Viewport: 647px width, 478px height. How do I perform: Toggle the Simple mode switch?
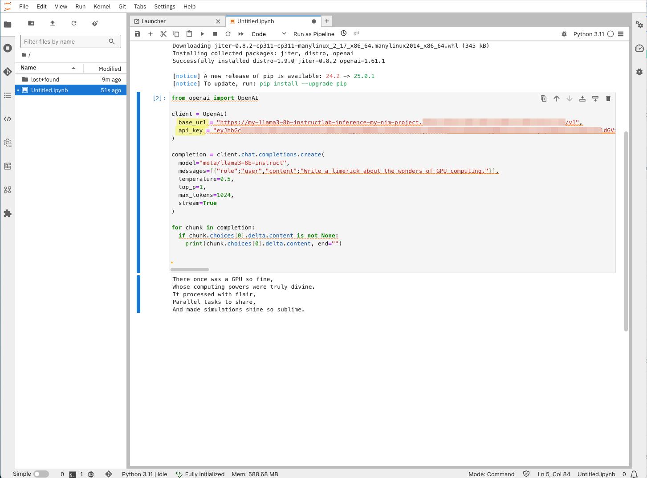(x=41, y=474)
